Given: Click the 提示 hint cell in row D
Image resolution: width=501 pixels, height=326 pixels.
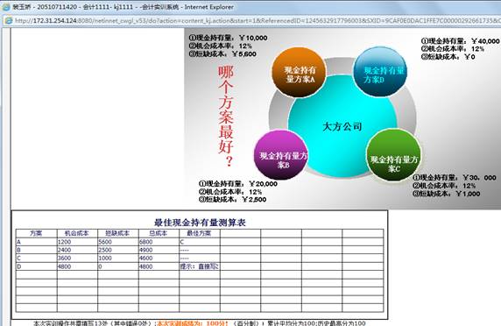Looking at the screenshot, I should pyautogui.click(x=200, y=266).
